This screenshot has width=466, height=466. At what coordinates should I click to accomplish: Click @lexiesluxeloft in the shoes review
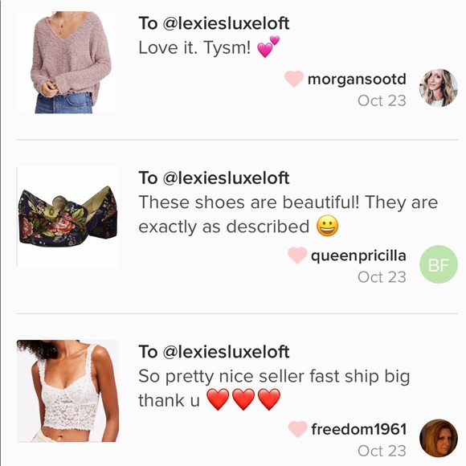(x=226, y=178)
